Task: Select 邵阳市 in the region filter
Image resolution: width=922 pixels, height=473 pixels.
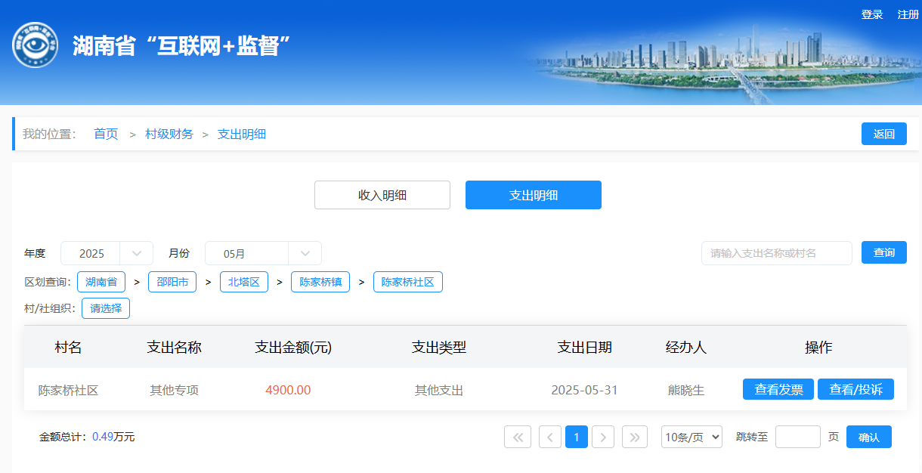Action: click(x=172, y=282)
